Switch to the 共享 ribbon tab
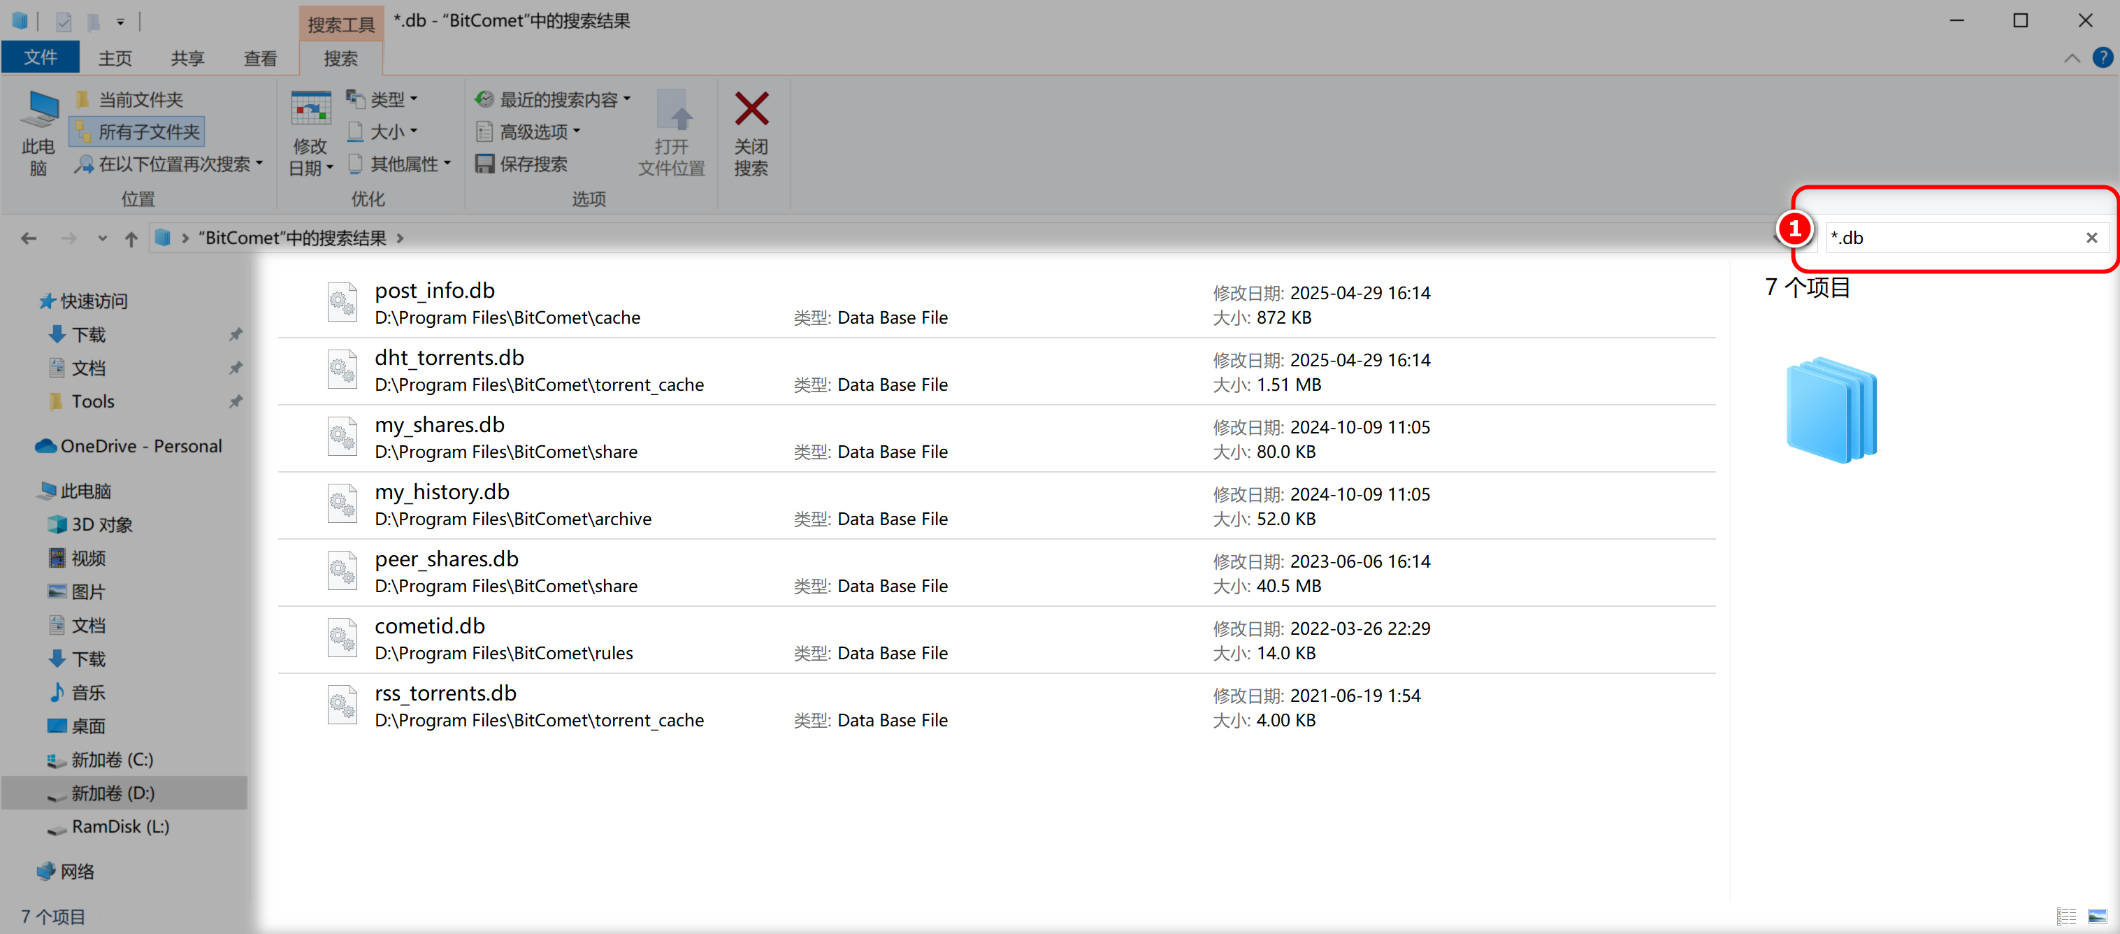The width and height of the screenshot is (2120, 934). click(x=187, y=59)
